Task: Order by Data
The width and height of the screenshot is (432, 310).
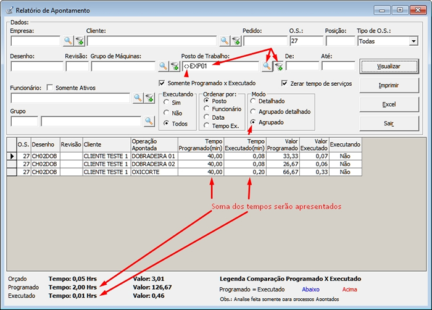Action: click(x=206, y=117)
